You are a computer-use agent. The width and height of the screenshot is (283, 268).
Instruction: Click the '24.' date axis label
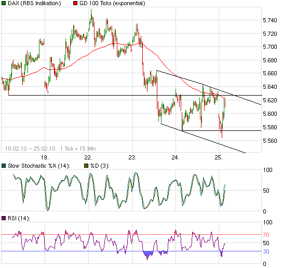point(176,157)
